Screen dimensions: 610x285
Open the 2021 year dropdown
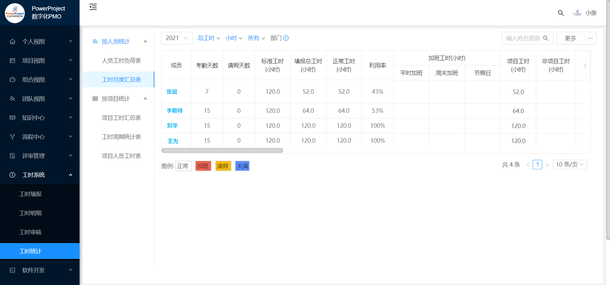[177, 38]
